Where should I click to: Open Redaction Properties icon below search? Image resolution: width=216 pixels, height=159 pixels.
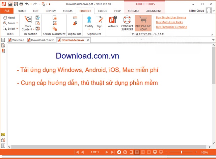click(37, 29)
